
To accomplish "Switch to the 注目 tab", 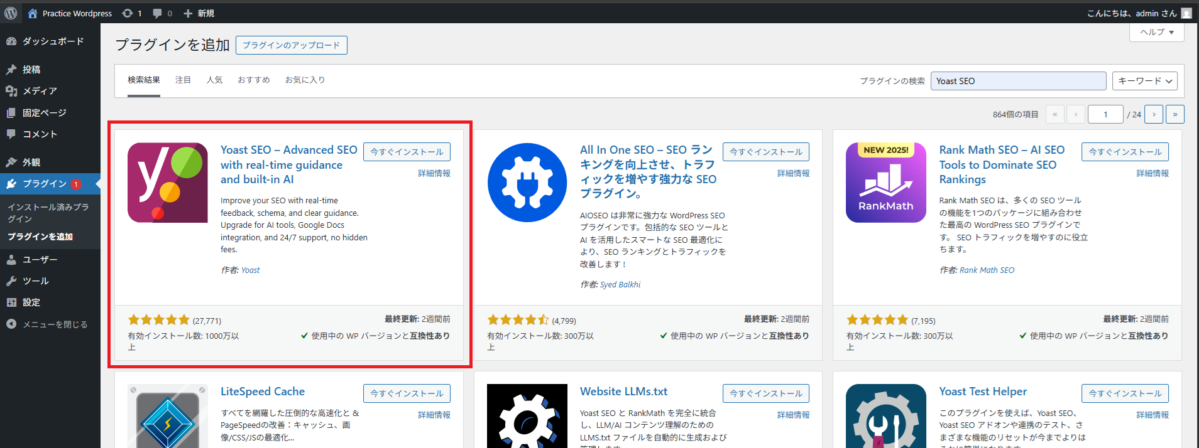I will tap(183, 80).
